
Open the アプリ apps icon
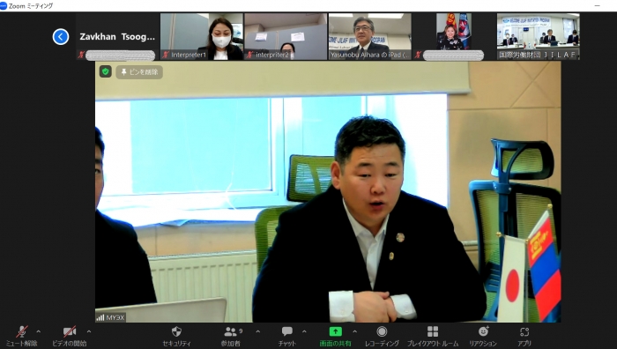tap(524, 337)
